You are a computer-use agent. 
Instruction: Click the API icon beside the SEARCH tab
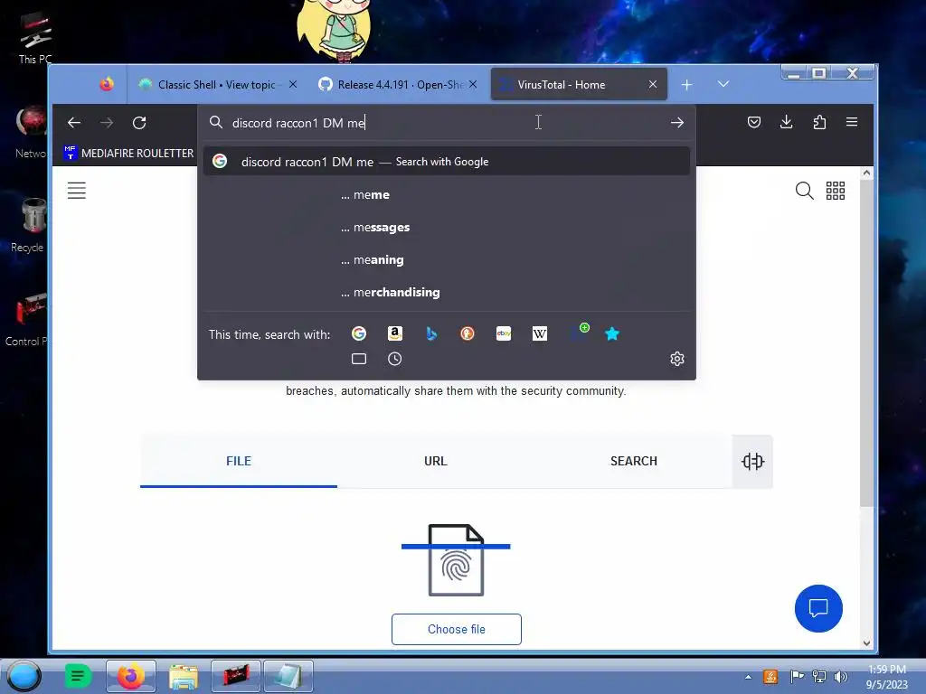click(x=752, y=461)
